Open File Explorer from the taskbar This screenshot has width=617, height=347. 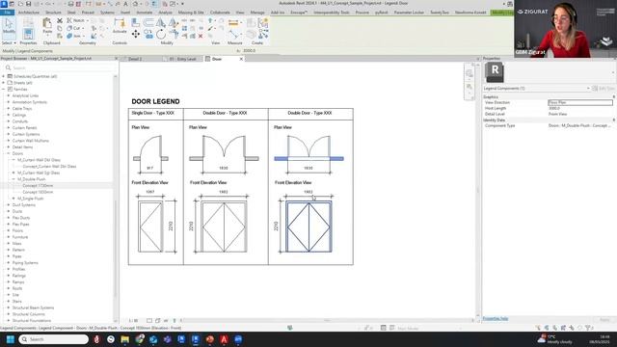[x=125, y=339]
